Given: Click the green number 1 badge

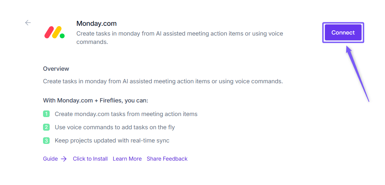Looking at the screenshot, I should (47, 114).
